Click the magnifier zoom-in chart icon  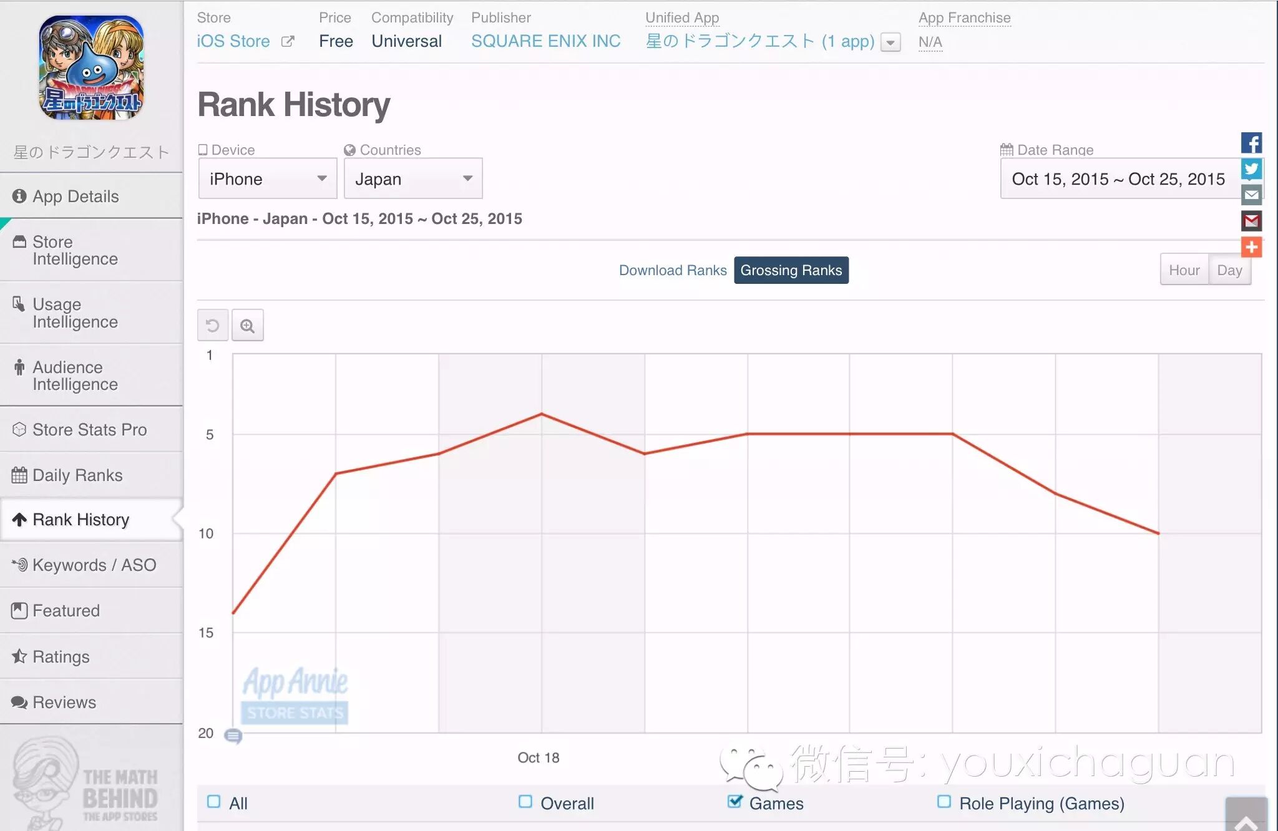tap(247, 326)
